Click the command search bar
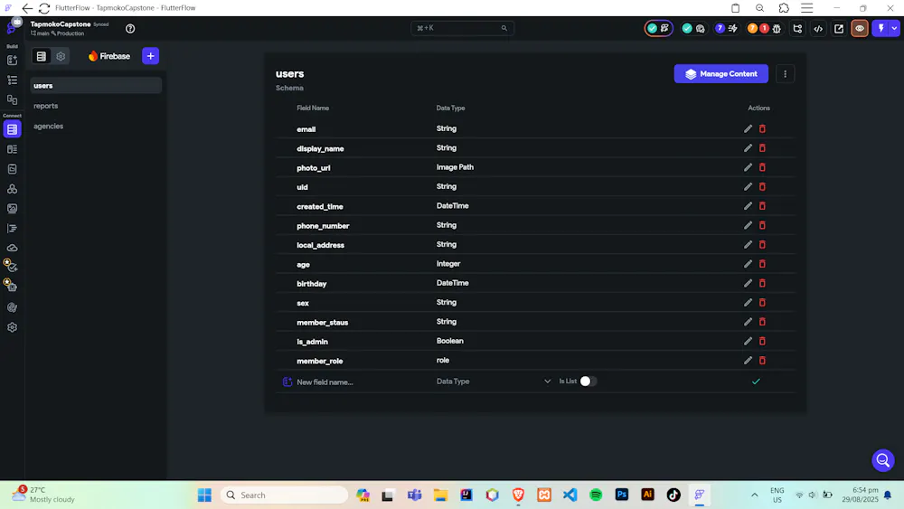 [x=462, y=28]
